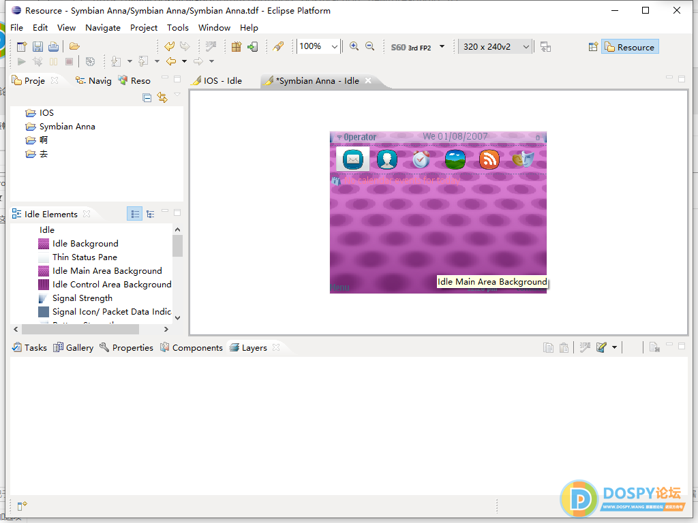Switch to the Components tab
Viewport: 698px width, 523px height.
tap(192, 348)
